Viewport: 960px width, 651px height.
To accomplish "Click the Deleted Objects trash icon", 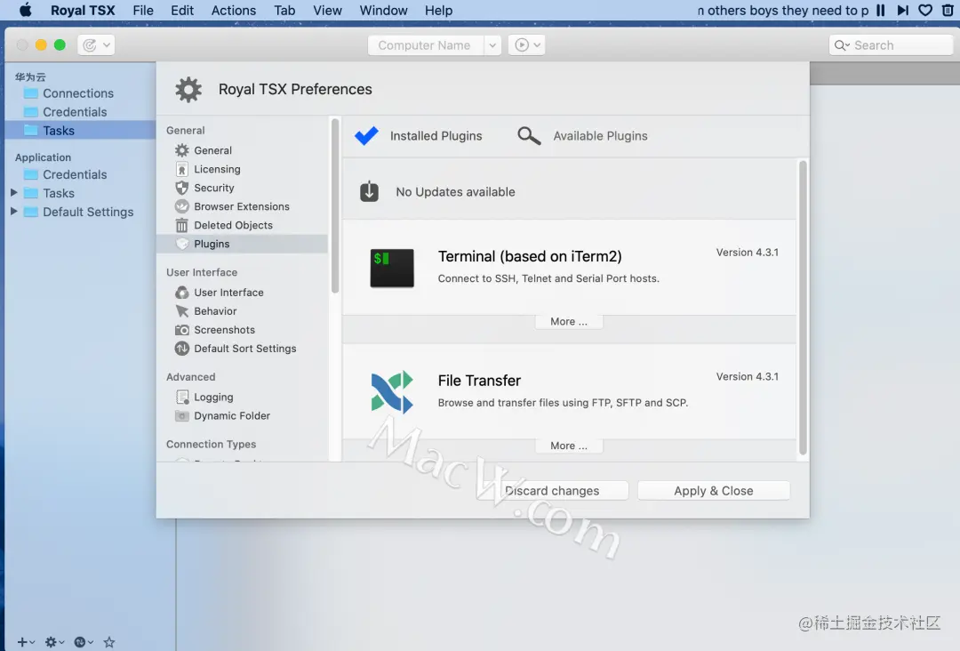I will click(x=182, y=225).
